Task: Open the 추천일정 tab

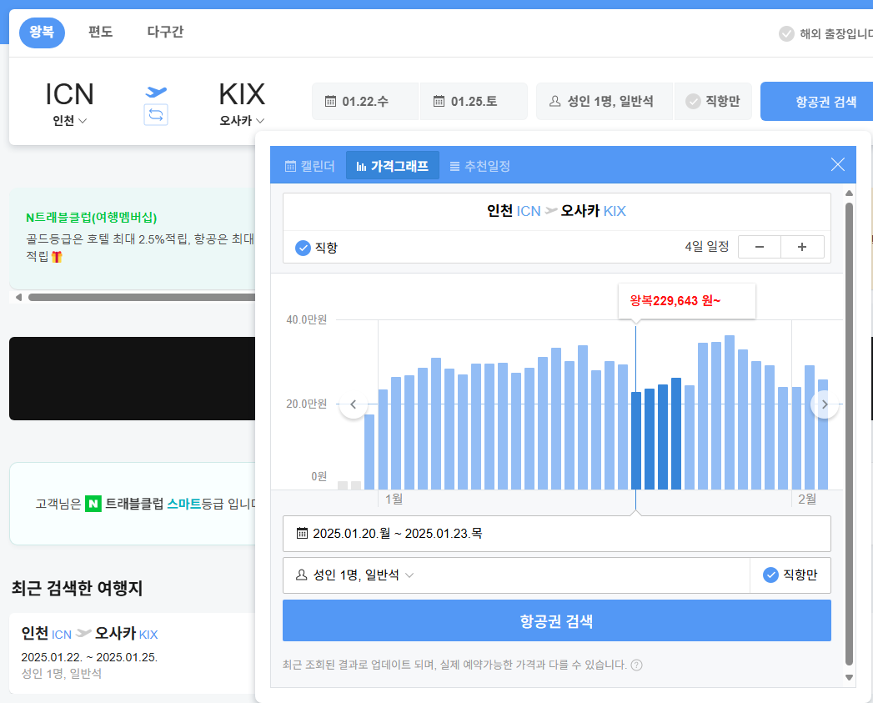Action: [479, 165]
